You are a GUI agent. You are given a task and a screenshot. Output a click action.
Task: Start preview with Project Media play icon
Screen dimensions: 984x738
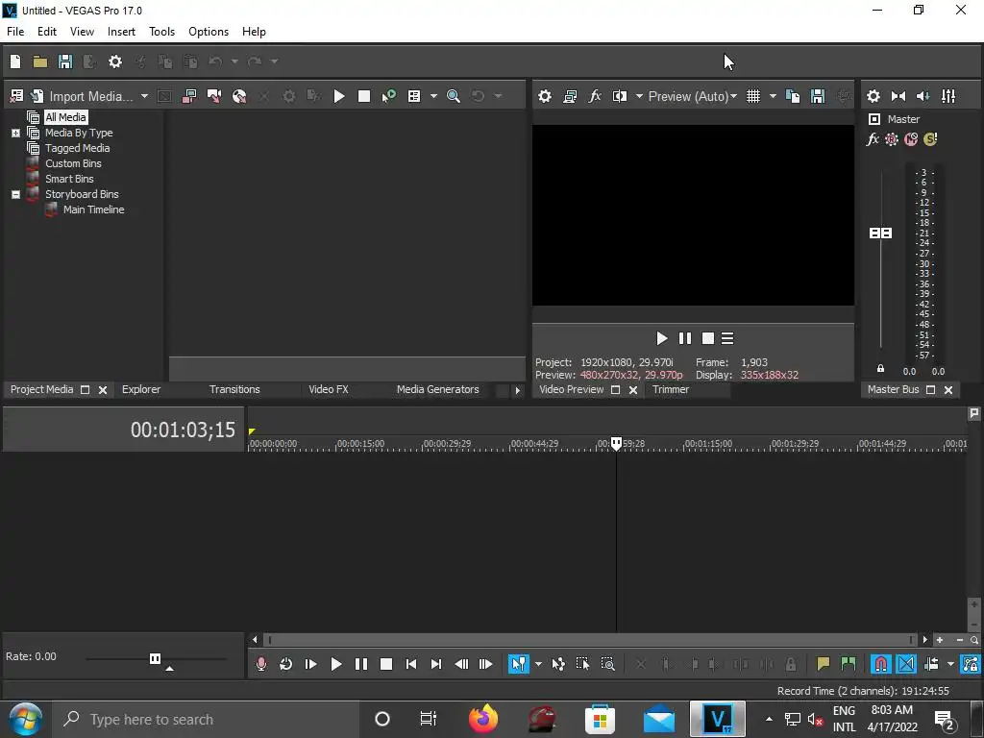pos(339,96)
